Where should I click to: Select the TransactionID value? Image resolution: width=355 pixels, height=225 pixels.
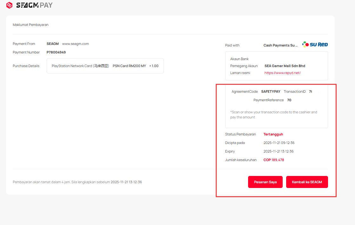[310, 91]
